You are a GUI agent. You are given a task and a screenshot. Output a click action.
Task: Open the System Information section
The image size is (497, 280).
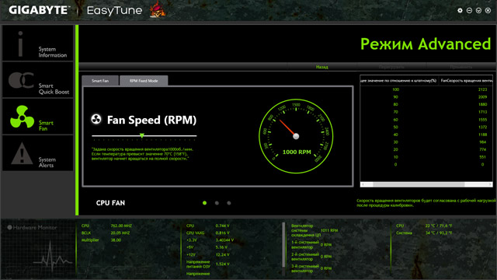(38, 44)
